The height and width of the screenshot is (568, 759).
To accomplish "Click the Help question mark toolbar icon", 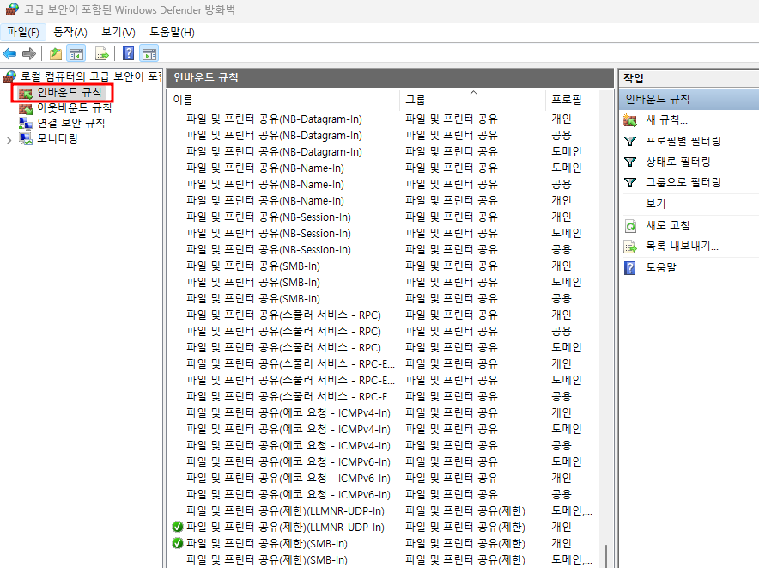I will (x=128, y=53).
